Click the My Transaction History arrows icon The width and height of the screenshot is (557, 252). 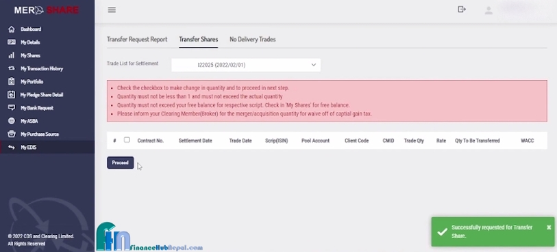[x=12, y=68]
